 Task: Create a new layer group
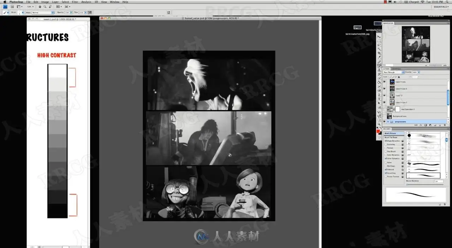click(435, 125)
